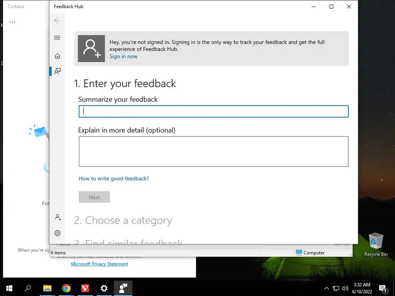Open the hamburger navigation menu

[x=57, y=38]
